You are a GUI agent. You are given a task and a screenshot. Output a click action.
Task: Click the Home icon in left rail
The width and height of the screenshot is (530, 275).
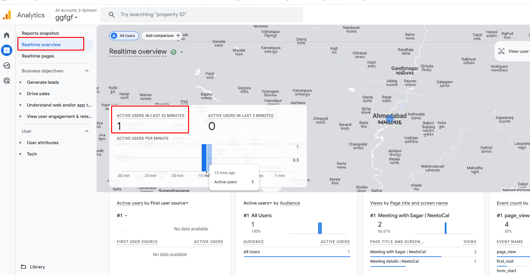click(7, 35)
